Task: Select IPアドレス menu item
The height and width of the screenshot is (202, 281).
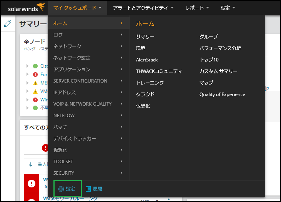Action: point(89,93)
